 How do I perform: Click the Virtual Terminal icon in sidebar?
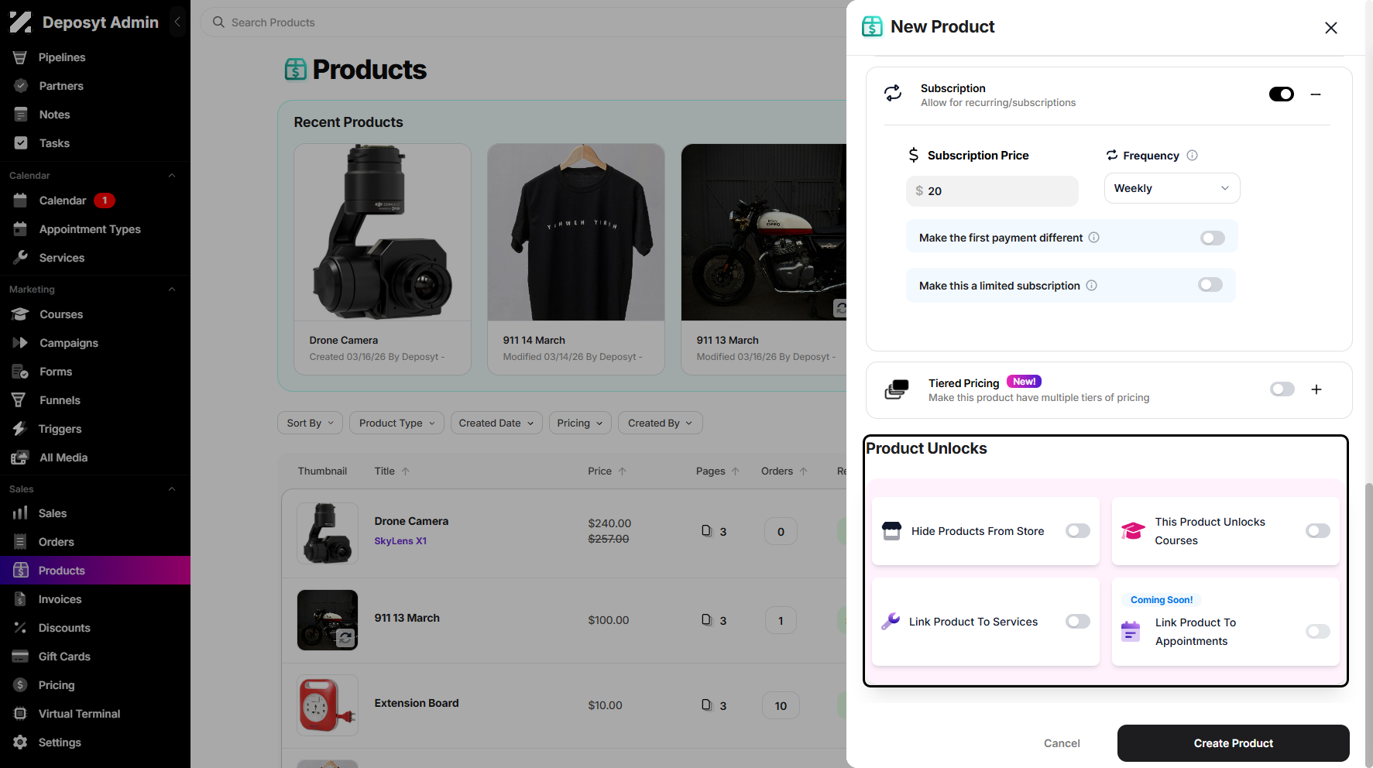point(20,714)
